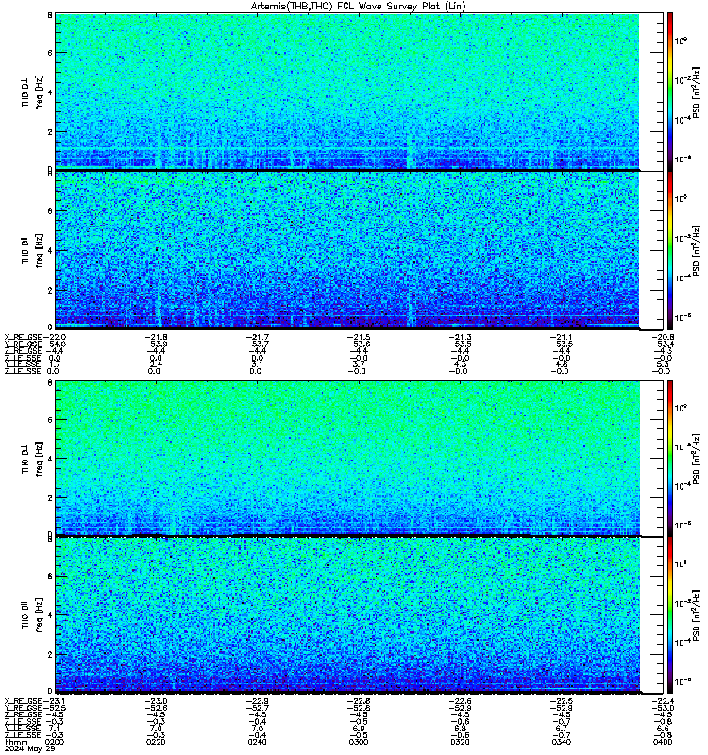This screenshot has height=755, width=708.
Task: Click the X_RE_GSE value '-21.7'
Action: point(258,337)
